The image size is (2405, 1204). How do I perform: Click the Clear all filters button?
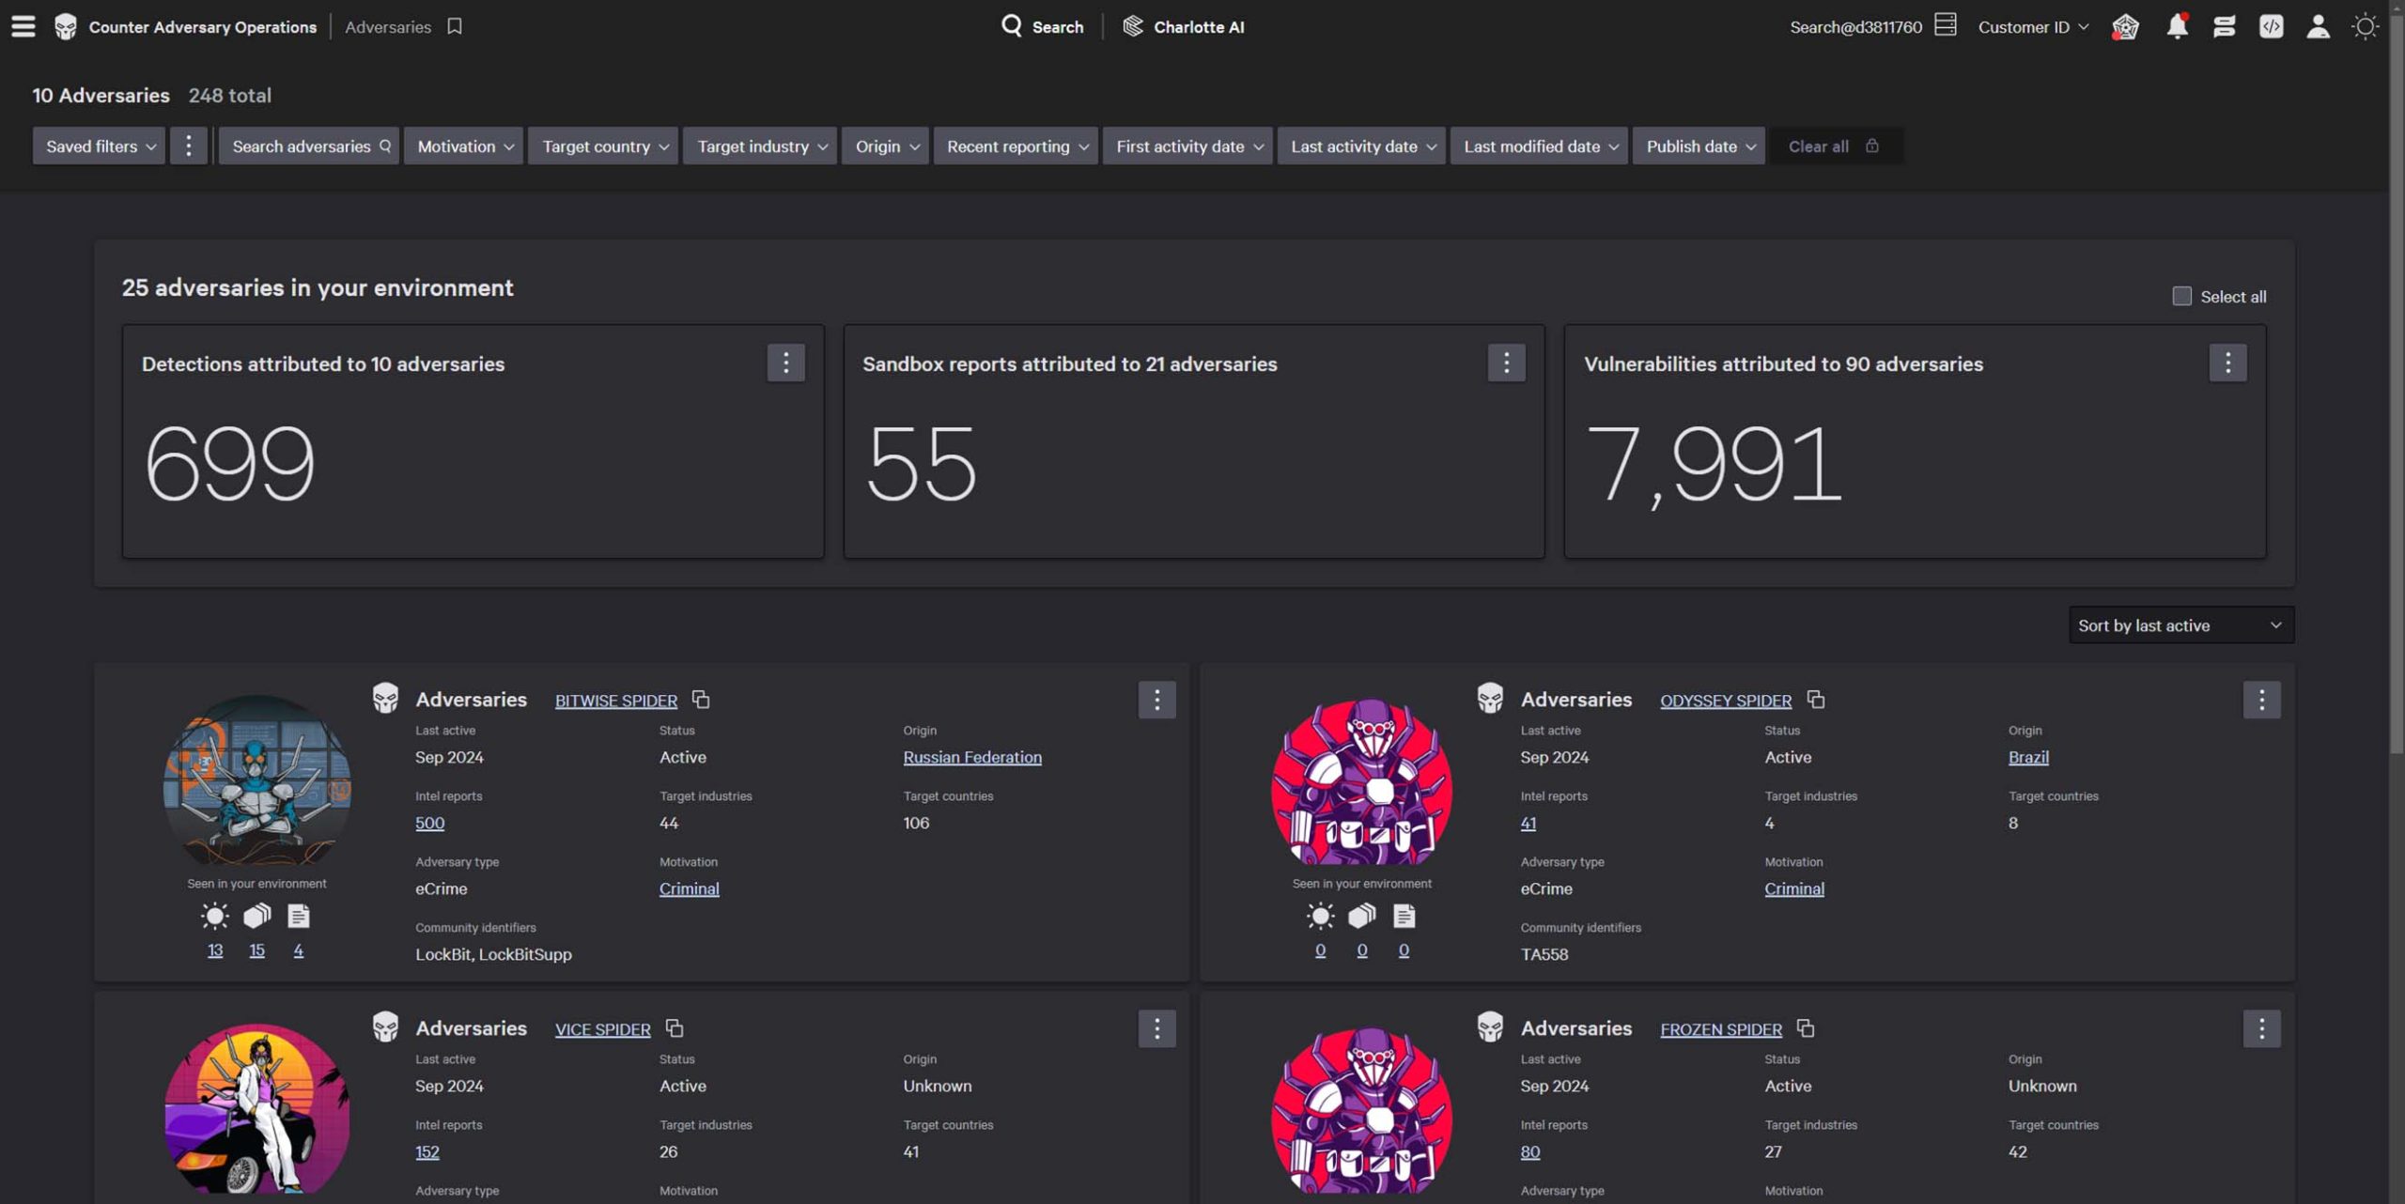[1836, 146]
